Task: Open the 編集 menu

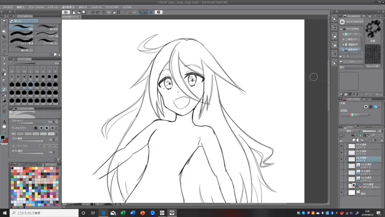Action: [20, 7]
